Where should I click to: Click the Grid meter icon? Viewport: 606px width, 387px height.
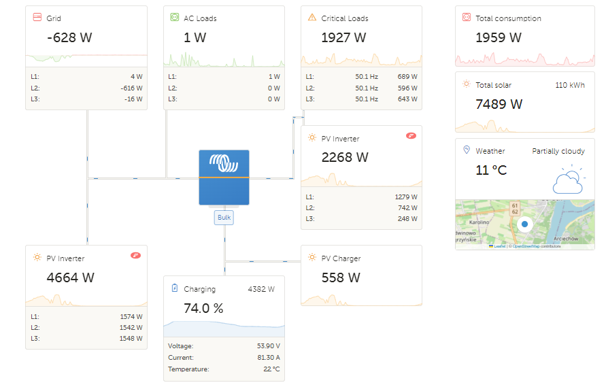pos(37,18)
